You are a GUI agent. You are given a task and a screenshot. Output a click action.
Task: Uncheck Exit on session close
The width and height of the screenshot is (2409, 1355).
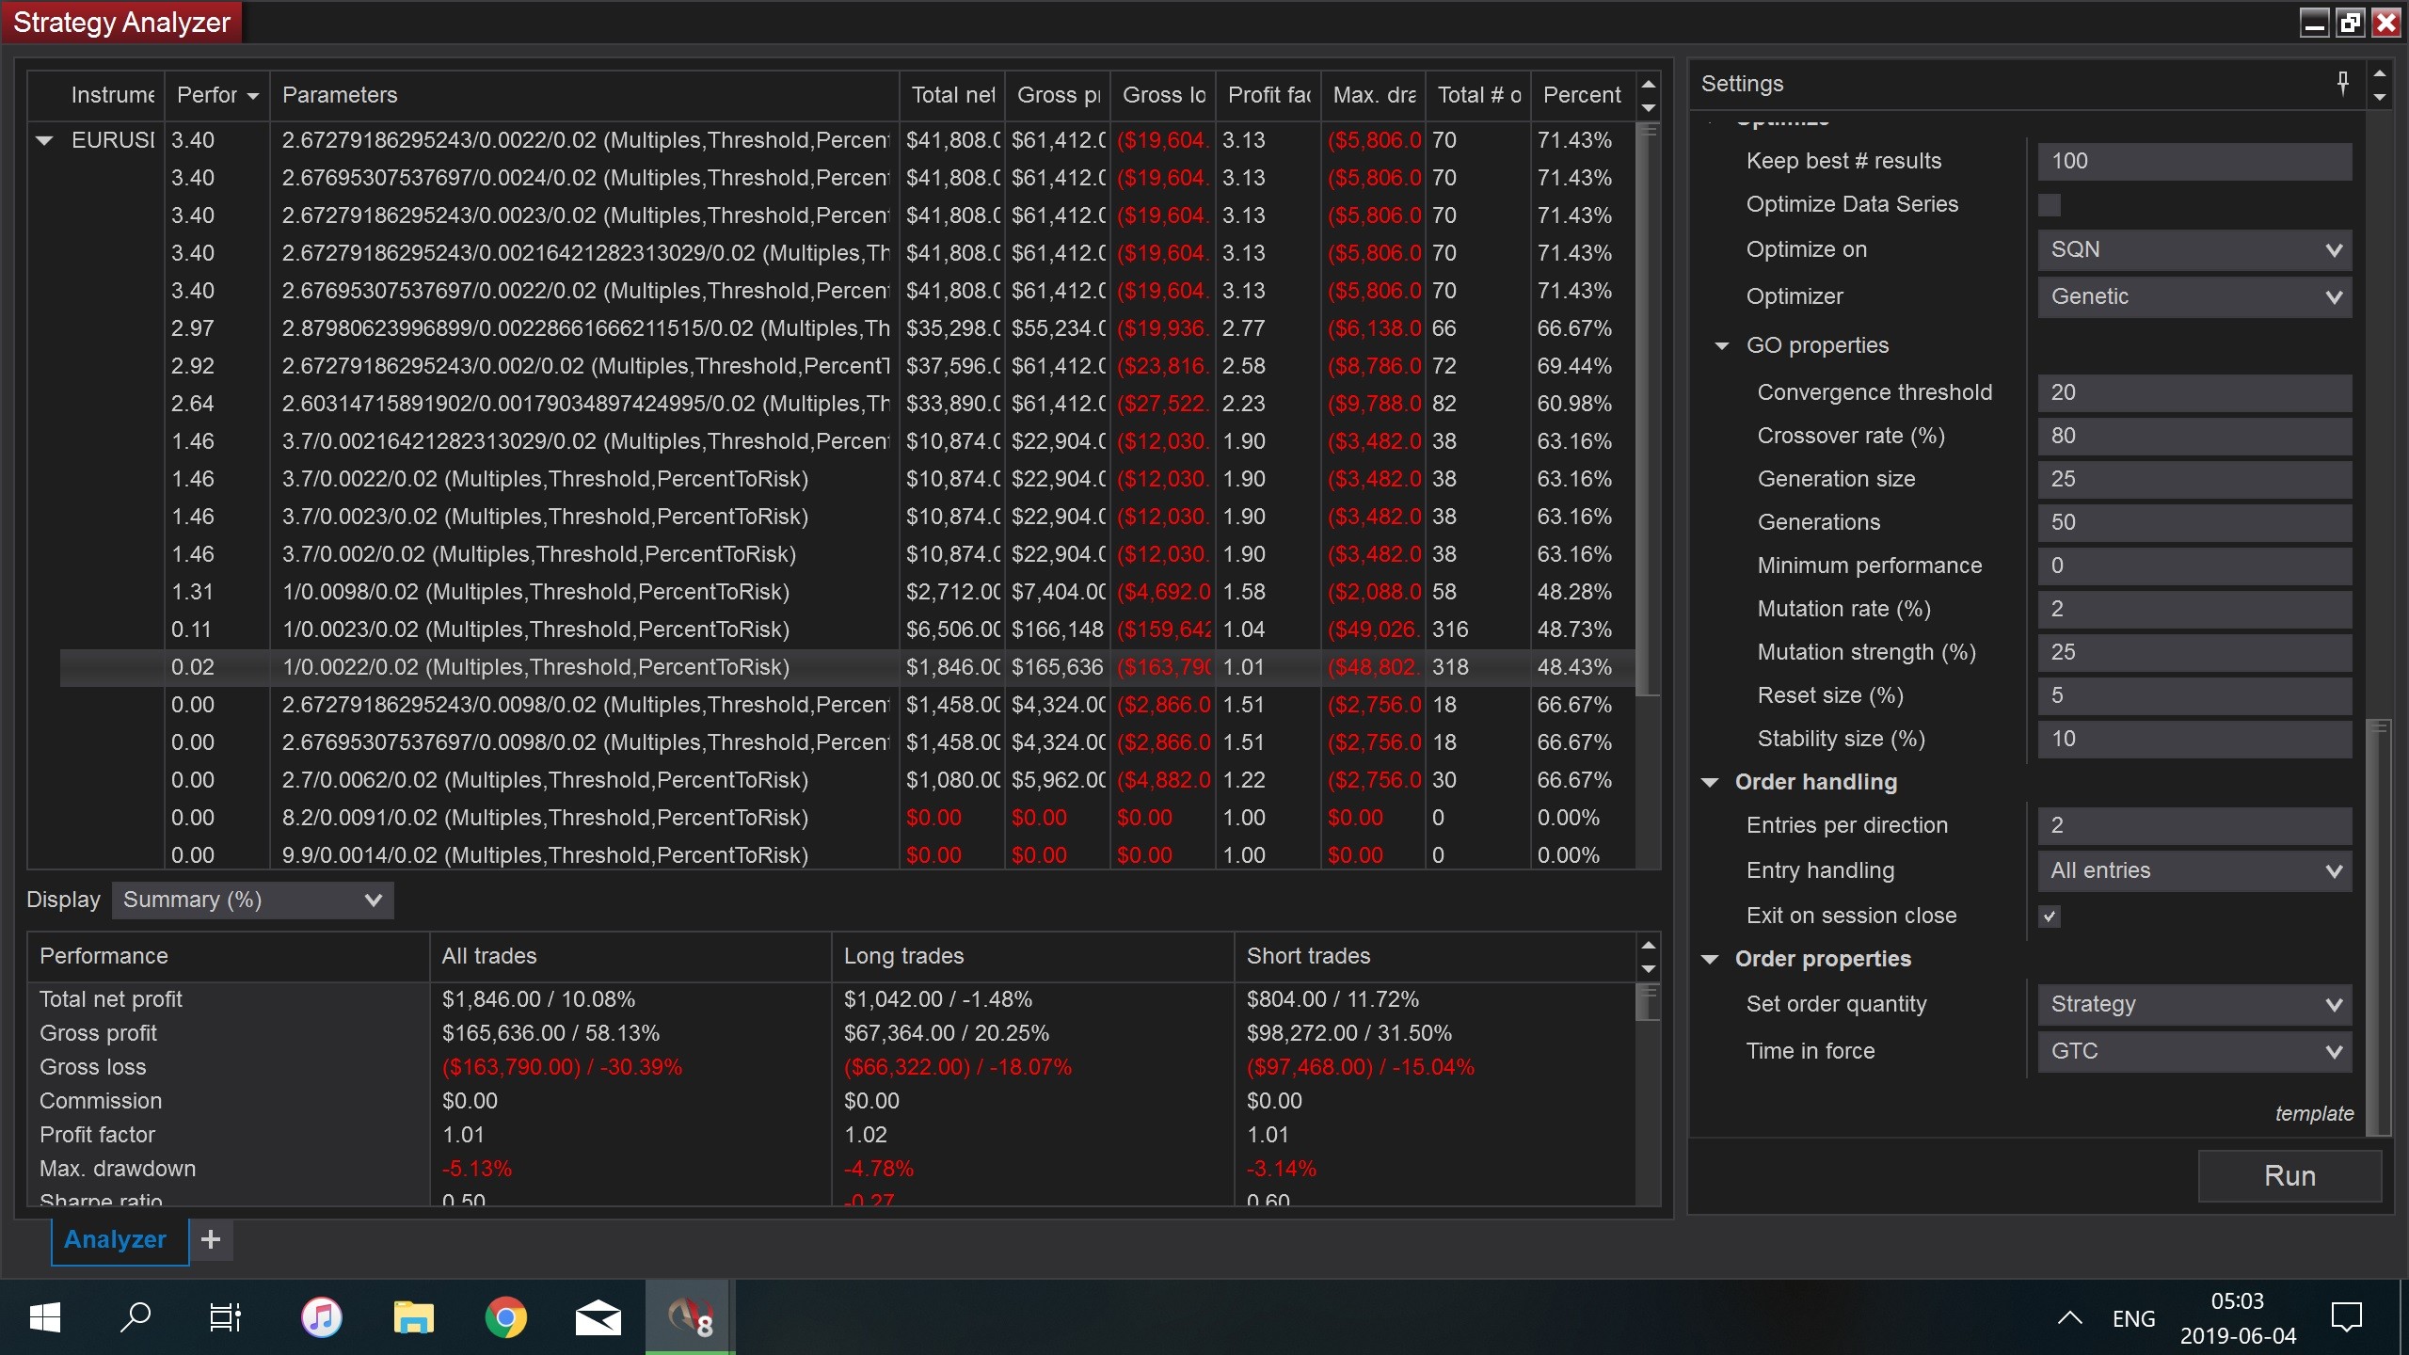click(x=2050, y=916)
